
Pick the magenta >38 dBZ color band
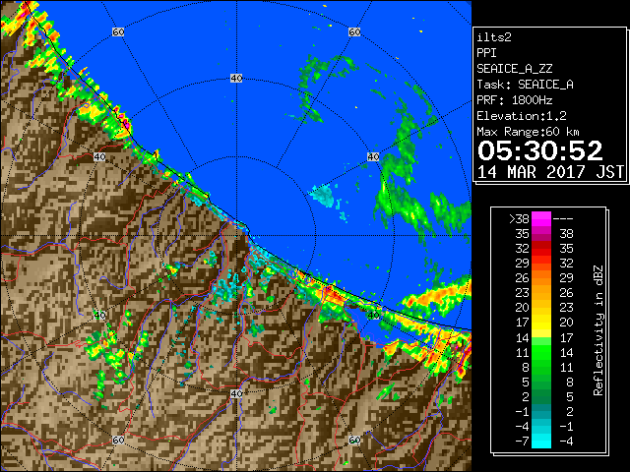(x=541, y=219)
